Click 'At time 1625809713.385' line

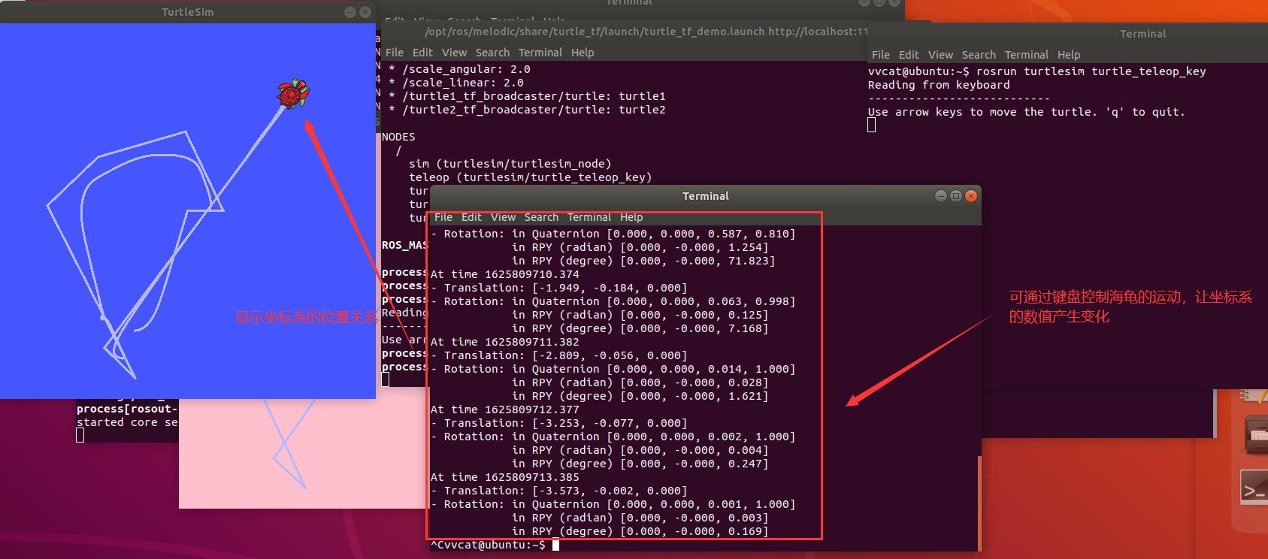505,477
